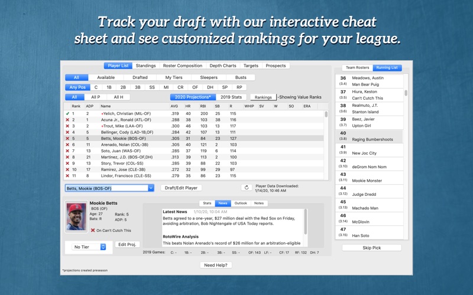Select Story, Trevor (COL-SS) row
The image size is (473, 295).
[194, 163]
